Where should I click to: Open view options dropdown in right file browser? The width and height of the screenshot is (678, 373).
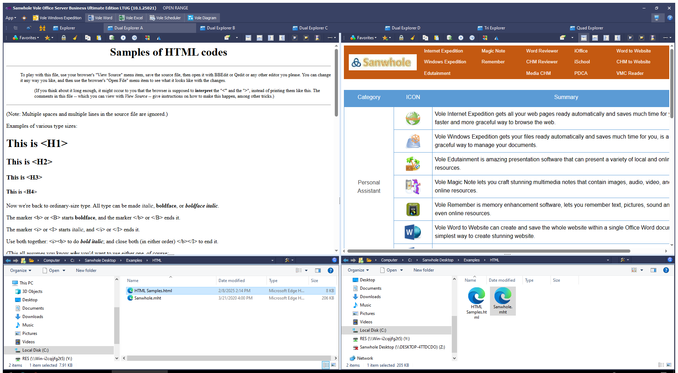[642, 270]
